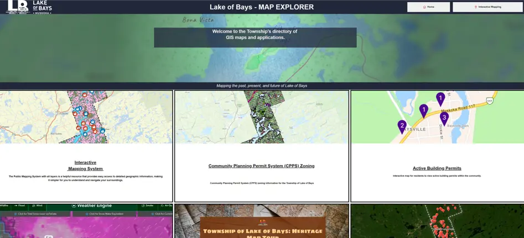The image size is (524, 238).
Task: Click 'Mapping the past, present, and future' tagline
Action: coord(262,86)
